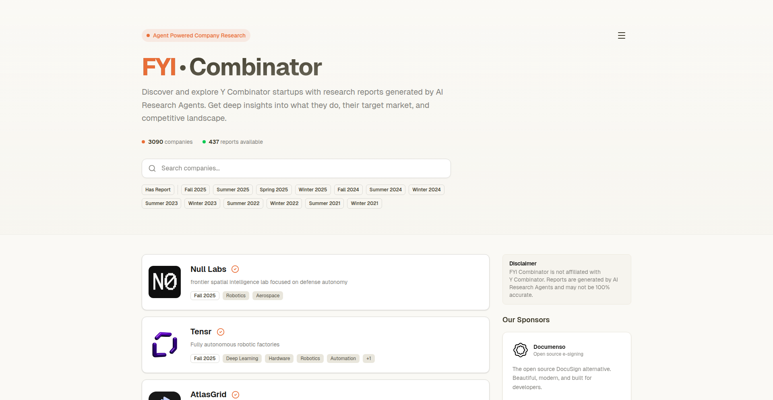Toggle the Fall 2025 batch filter
This screenshot has height=400, width=773.
point(195,190)
